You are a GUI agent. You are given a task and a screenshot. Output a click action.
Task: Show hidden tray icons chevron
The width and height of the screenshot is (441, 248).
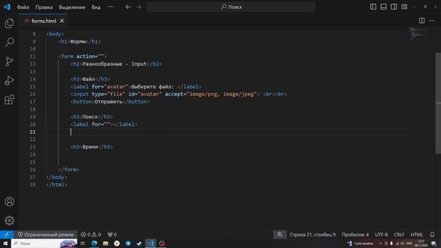[380, 243]
